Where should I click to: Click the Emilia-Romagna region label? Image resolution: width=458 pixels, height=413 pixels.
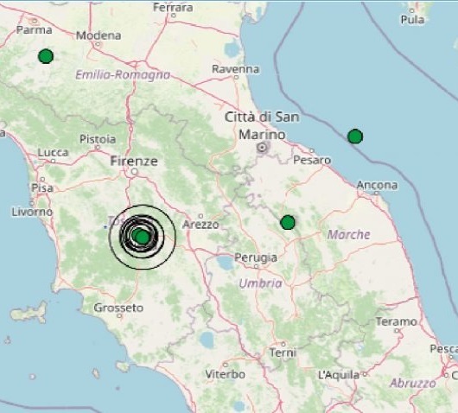123,75
